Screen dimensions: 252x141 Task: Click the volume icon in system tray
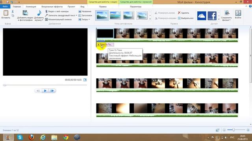tap(226, 137)
